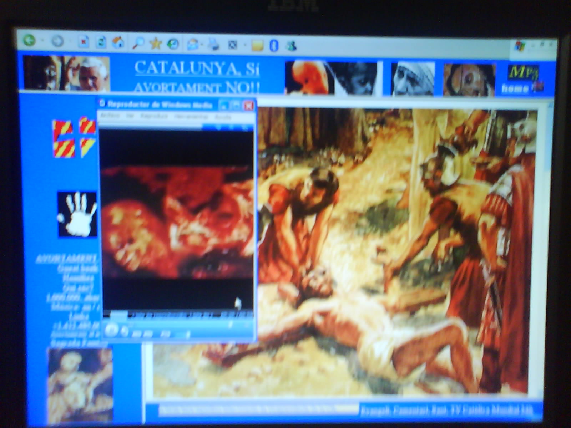Screen dimensions: 571x428
Task: Maximize the Reproductor de Windows Media window
Action: tap(236, 105)
